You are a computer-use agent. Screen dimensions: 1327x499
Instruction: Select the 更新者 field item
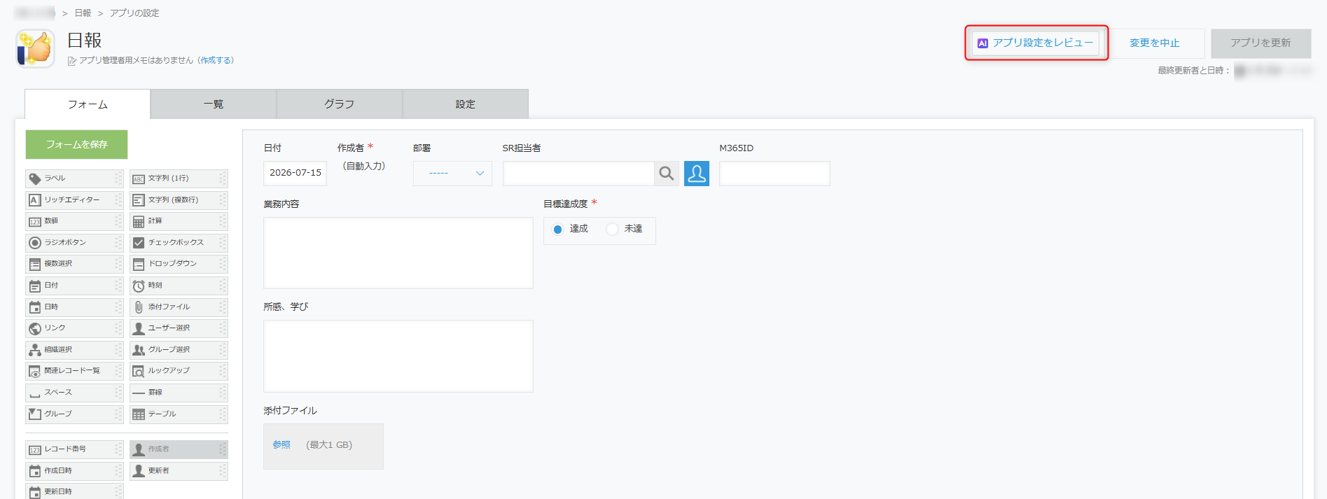point(179,471)
